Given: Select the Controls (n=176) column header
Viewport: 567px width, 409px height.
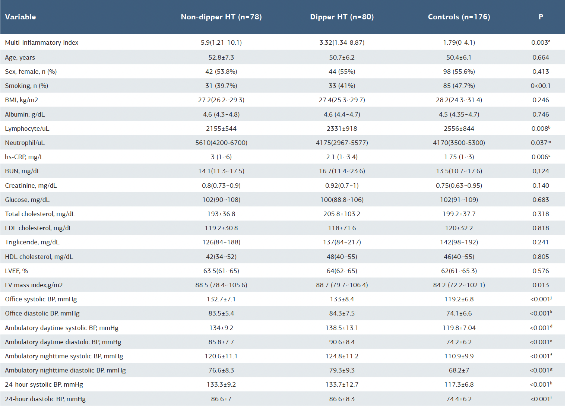Looking at the screenshot, I should 459,17.
